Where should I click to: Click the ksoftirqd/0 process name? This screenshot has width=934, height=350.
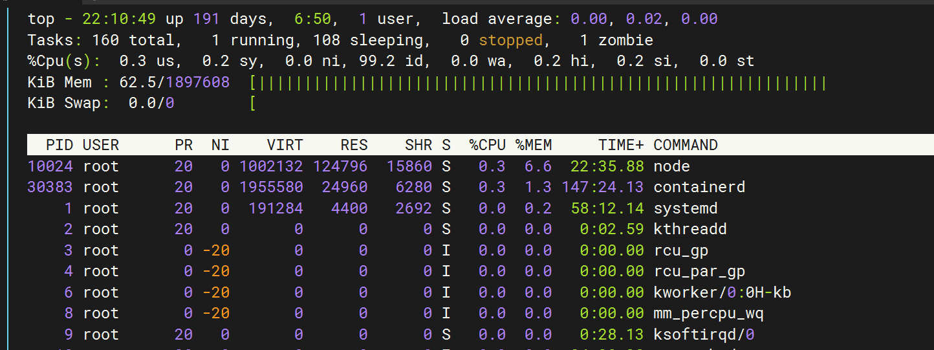click(704, 334)
